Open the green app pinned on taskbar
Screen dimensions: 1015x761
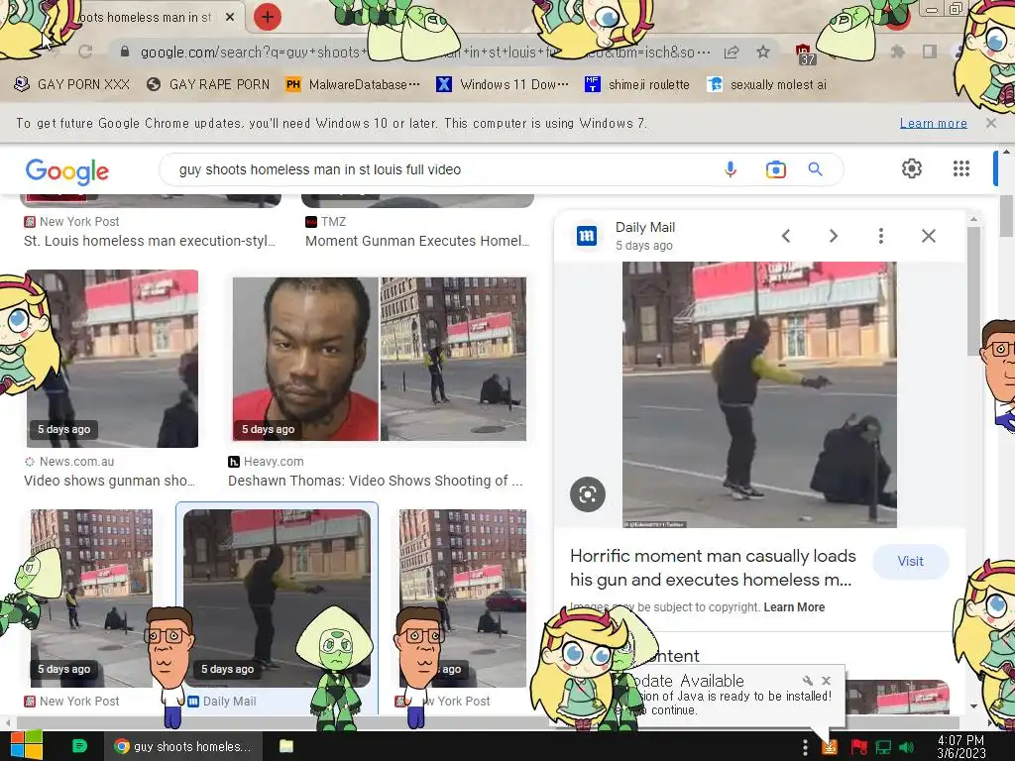pyautogui.click(x=79, y=746)
